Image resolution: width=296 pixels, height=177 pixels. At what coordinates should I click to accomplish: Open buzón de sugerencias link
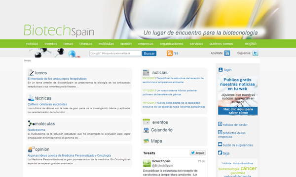[238, 145]
